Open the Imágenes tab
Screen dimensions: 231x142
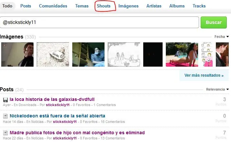point(128,6)
